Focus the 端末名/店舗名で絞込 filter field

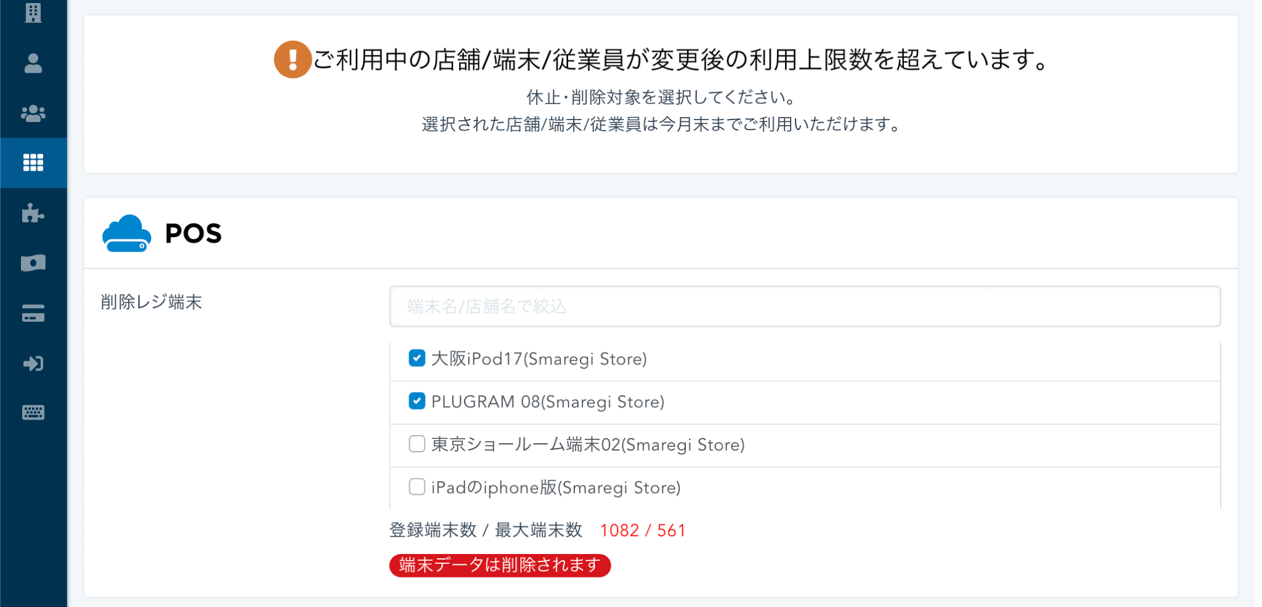click(x=805, y=306)
